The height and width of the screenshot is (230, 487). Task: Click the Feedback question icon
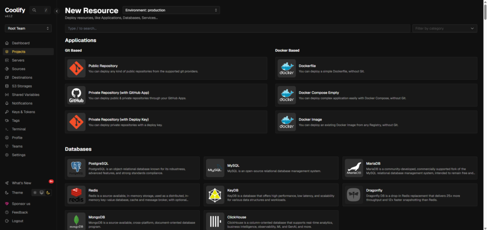tap(7, 212)
